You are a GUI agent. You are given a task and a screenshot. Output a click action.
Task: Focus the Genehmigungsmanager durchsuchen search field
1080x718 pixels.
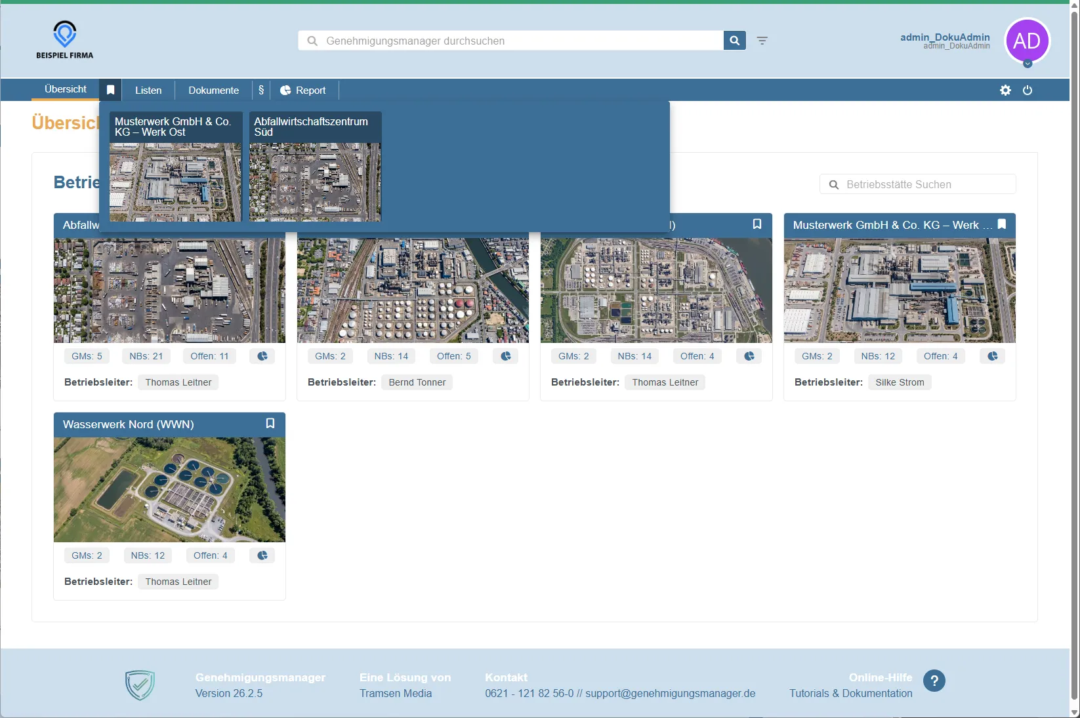coord(510,41)
